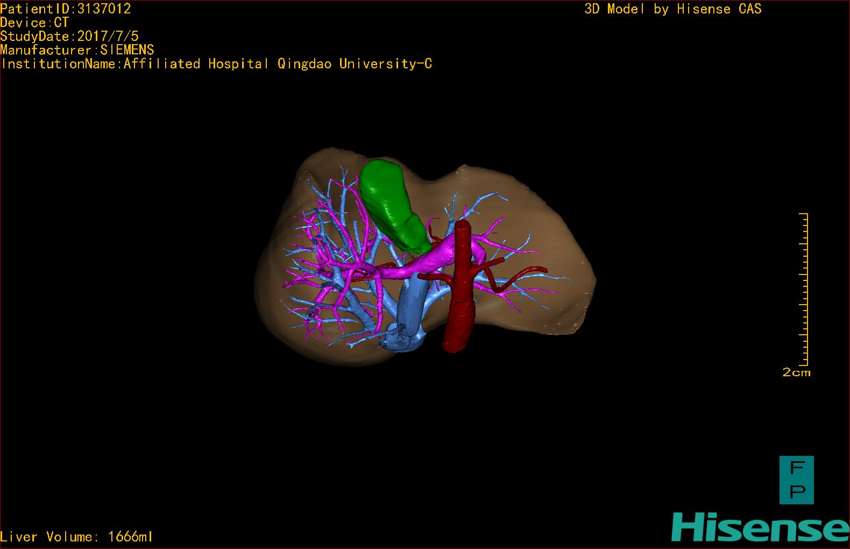Screen dimensions: 850x549
Task: Click the Manufacturer:SIEMENS text
Action: [77, 50]
